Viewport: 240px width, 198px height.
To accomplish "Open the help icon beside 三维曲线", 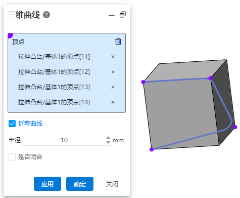I will click(x=46, y=15).
